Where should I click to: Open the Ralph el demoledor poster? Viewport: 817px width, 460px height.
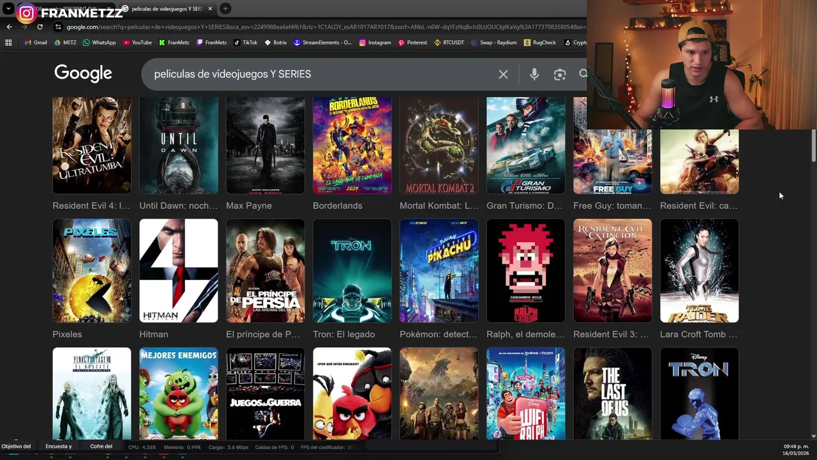tap(526, 271)
